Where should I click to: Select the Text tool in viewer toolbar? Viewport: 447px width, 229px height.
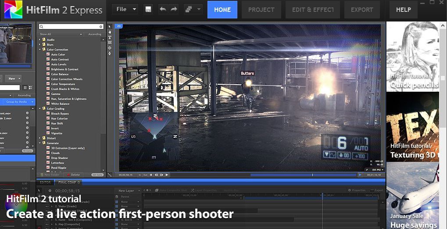110,37
